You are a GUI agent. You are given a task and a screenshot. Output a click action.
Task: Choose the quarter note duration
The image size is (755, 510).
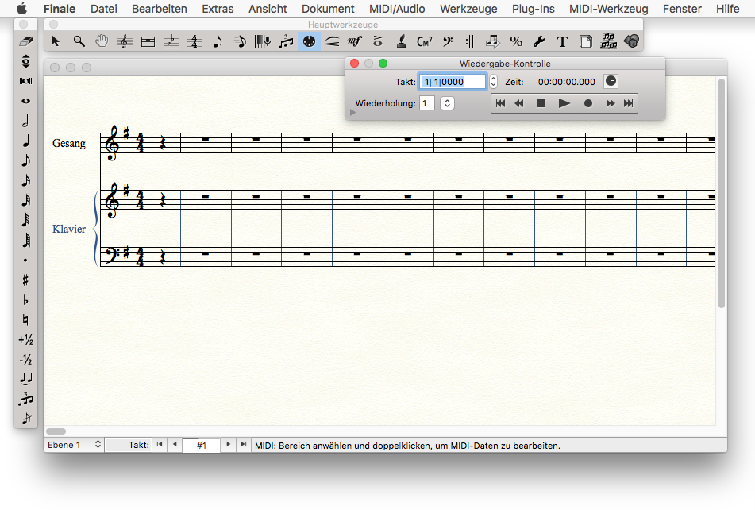tap(26, 141)
